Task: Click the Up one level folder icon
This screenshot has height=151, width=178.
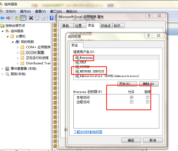Action: coord(17,18)
